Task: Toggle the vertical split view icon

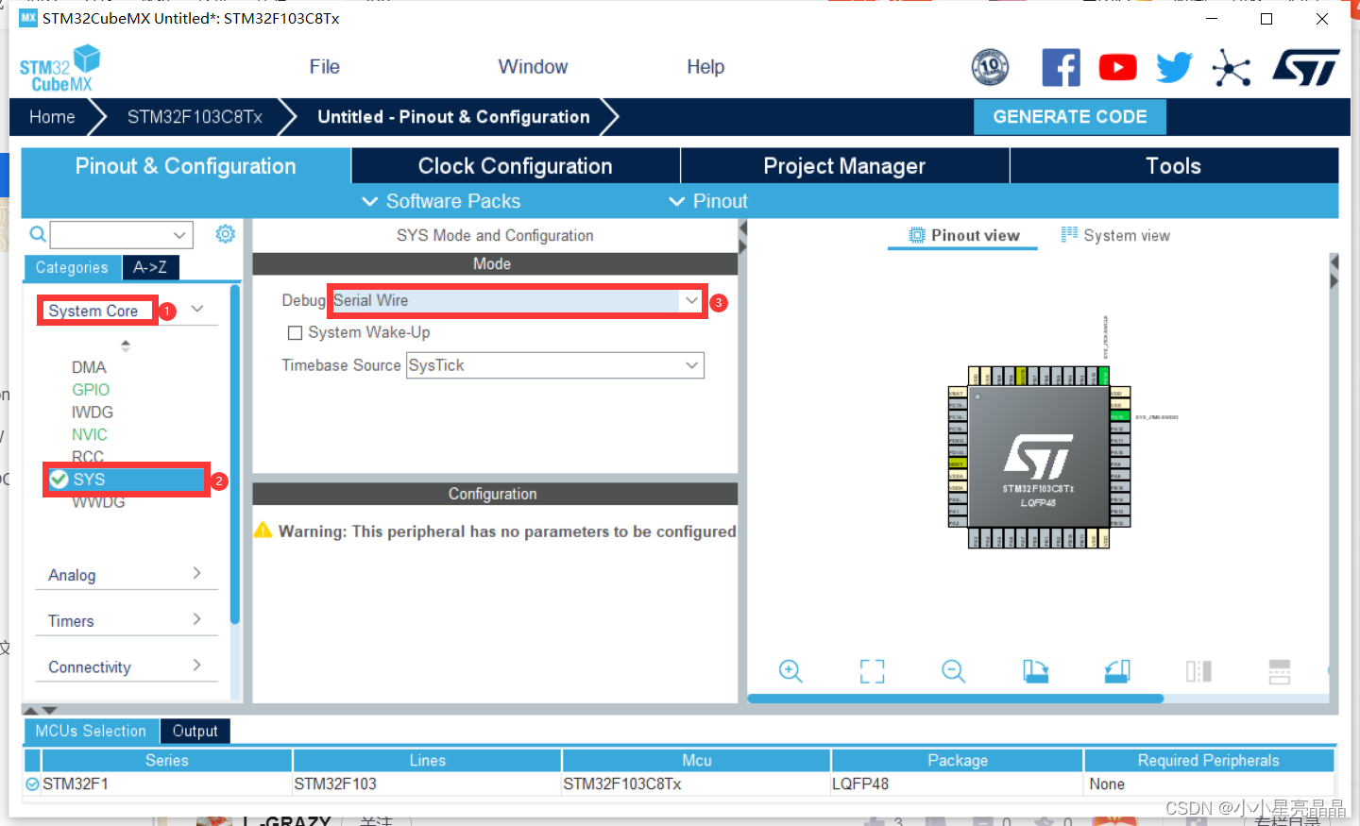Action: (1198, 671)
